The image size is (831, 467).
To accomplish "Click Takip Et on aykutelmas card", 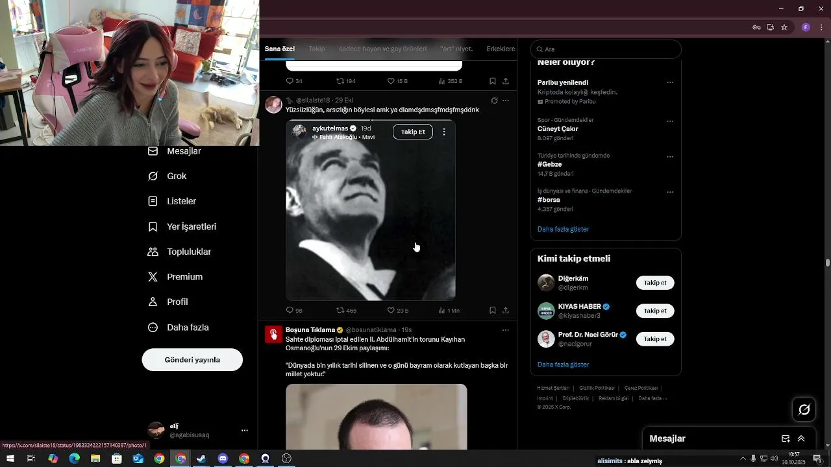I will [413, 132].
